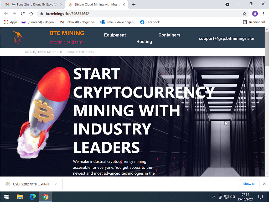The image size is (269, 202).
Task: Open a new browser tab
Action: tap(134, 4)
